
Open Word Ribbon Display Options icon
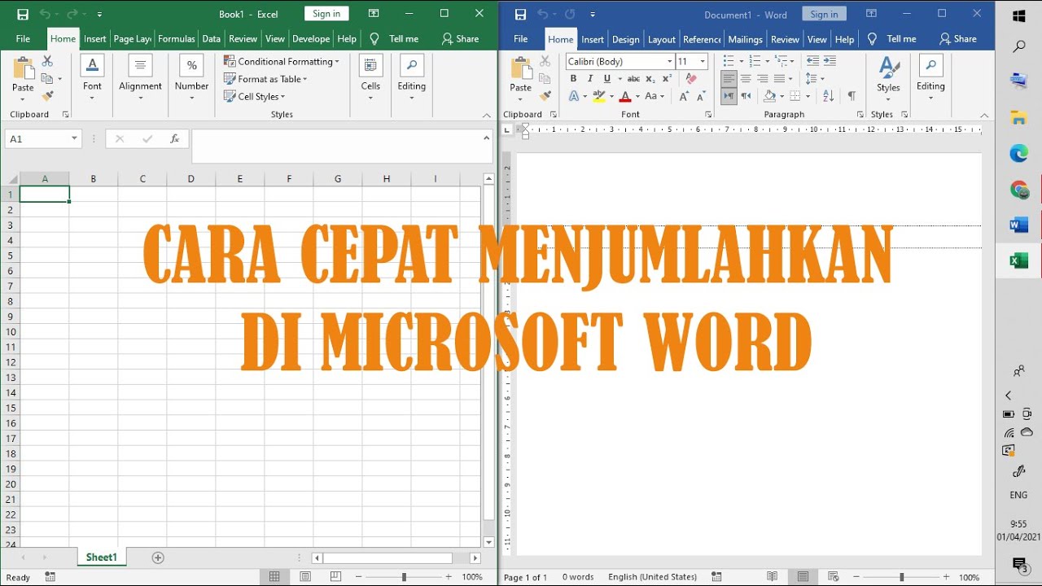871,14
